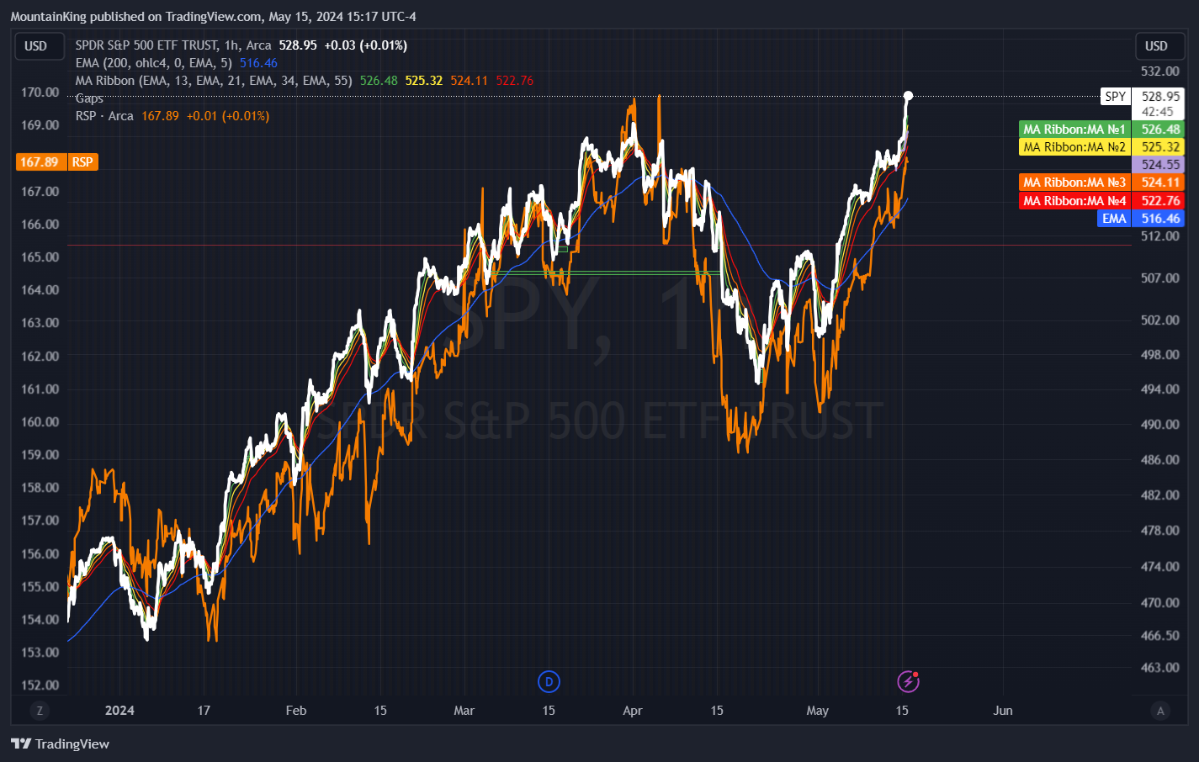Click the orange RSP price label 167.89

click(x=39, y=161)
